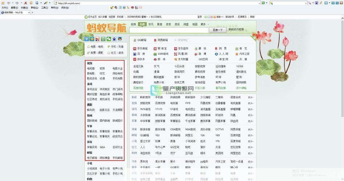Click 设为主页 set homepage link
Viewport: 344px width, 181px height.
point(92,17)
